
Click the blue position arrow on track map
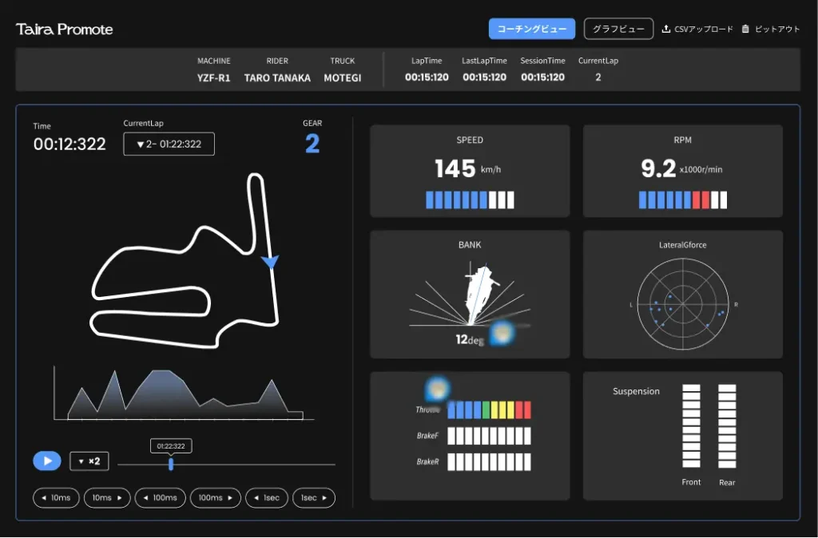coord(270,262)
